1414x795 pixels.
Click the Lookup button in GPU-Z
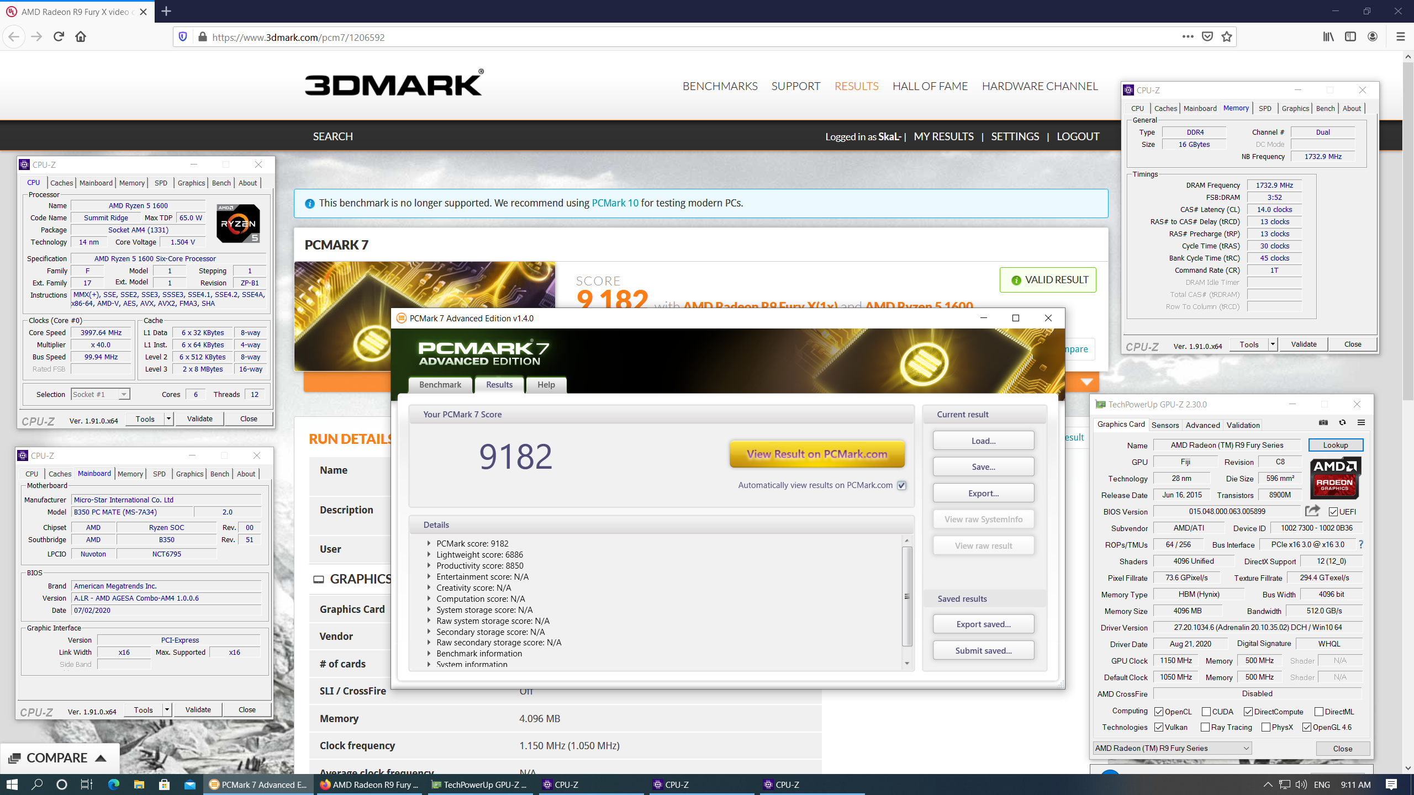[x=1336, y=445]
